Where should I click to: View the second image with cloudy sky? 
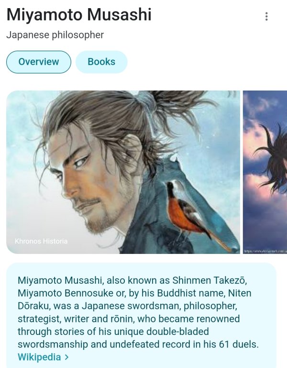[265, 172]
